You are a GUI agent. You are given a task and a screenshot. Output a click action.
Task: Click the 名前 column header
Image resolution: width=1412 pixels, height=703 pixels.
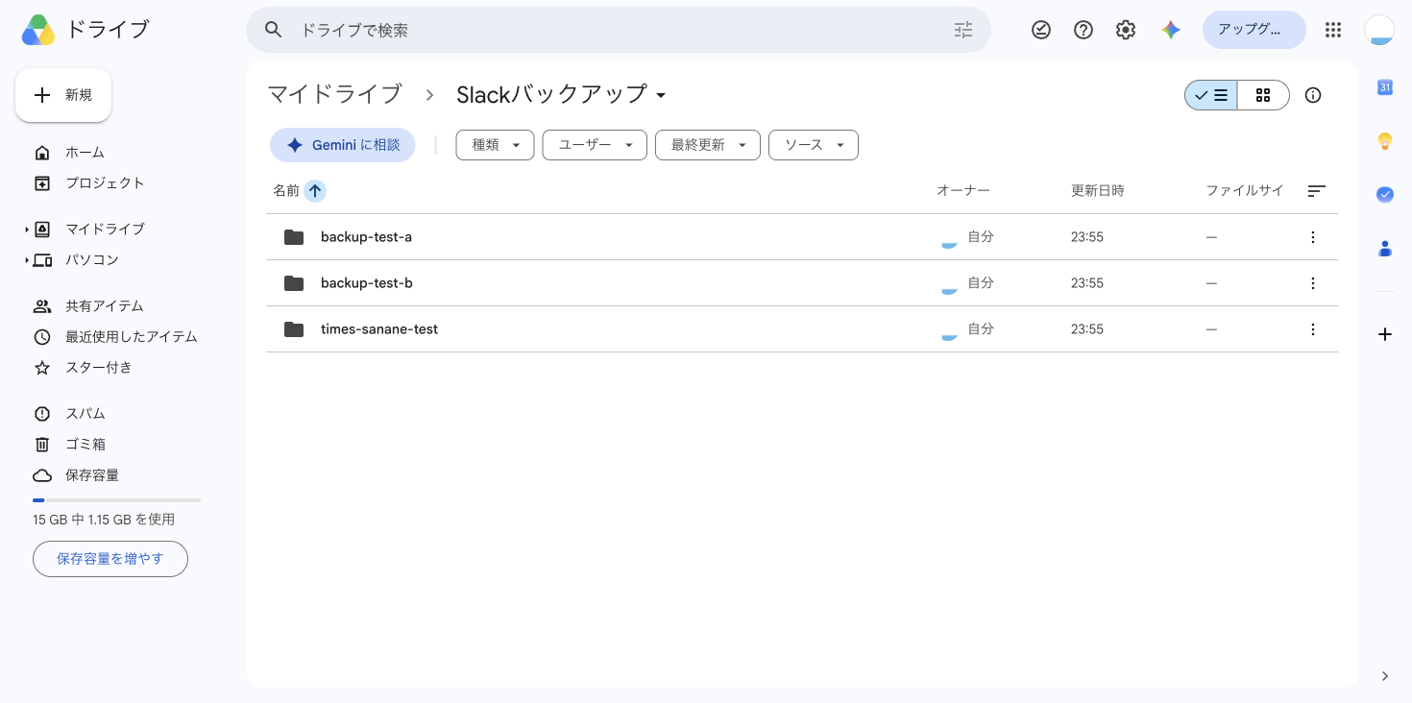coord(286,191)
